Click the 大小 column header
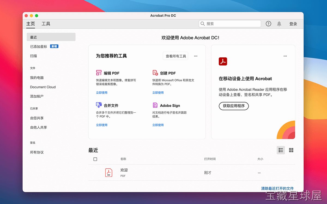Viewport: 327px width, 204px height. point(260,159)
